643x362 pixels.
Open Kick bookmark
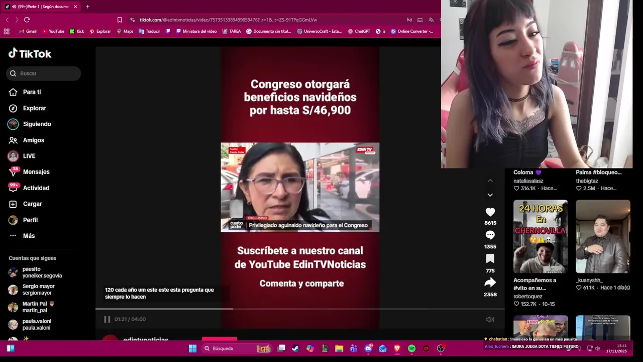click(77, 31)
